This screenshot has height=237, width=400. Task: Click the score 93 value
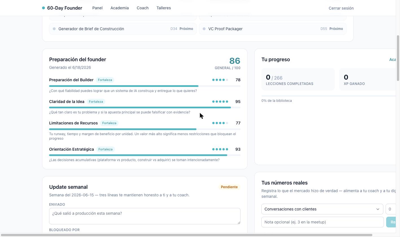[238, 149]
